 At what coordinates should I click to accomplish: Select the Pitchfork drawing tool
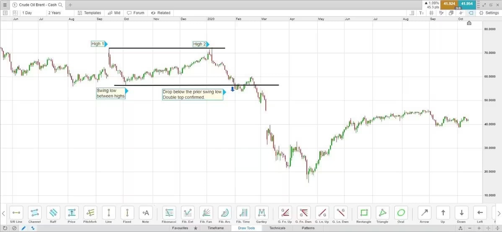click(90, 212)
